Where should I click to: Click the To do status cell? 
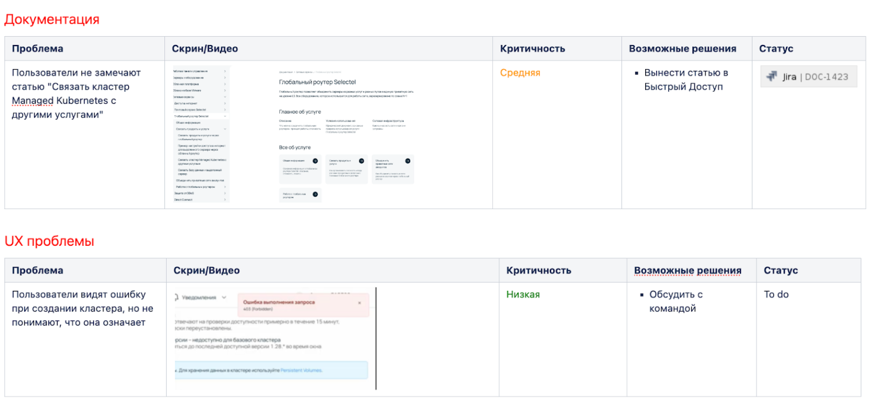[x=776, y=295]
